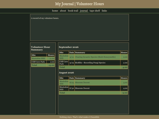Screen dimensions: 159x119
Task: Click the September 2026 heading
Action: (x=69, y=47)
